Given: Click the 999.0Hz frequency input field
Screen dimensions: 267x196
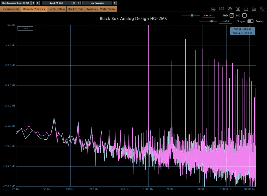Looking at the screenshot, I should [208, 15].
